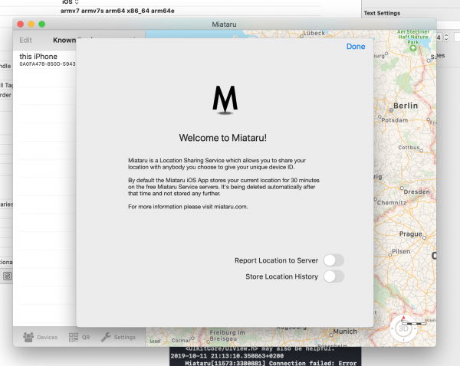Click Dresden label on the map

416,191
